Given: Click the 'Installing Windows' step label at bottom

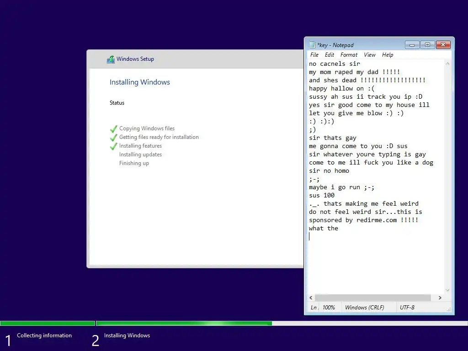Looking at the screenshot, I should click(127, 335).
